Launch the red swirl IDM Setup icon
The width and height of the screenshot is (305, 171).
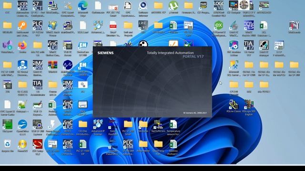(x=38, y=144)
